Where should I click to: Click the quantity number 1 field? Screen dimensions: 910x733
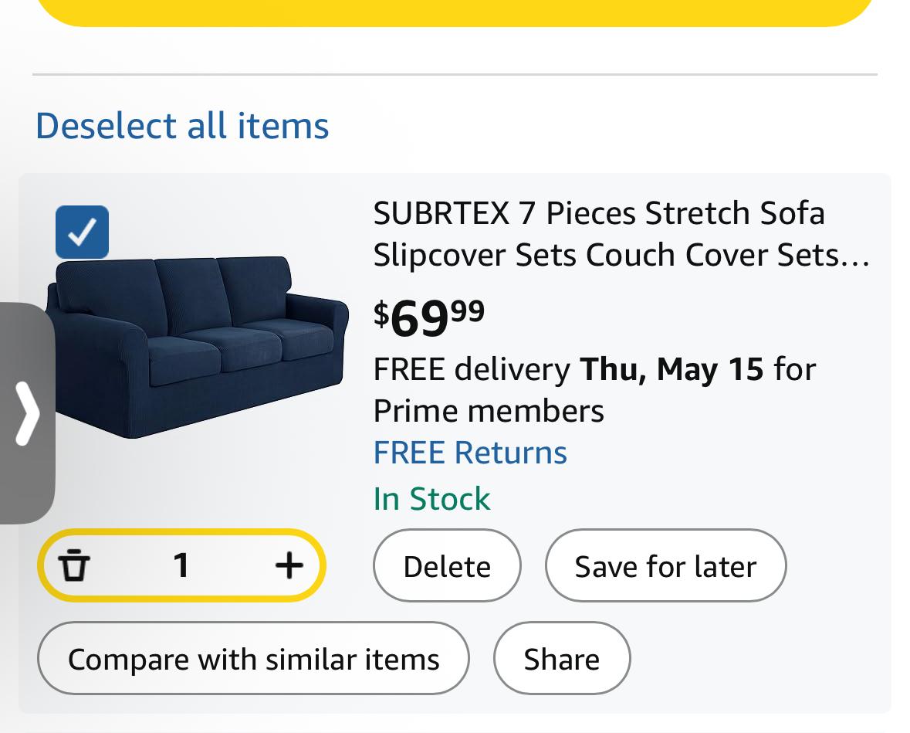(181, 565)
